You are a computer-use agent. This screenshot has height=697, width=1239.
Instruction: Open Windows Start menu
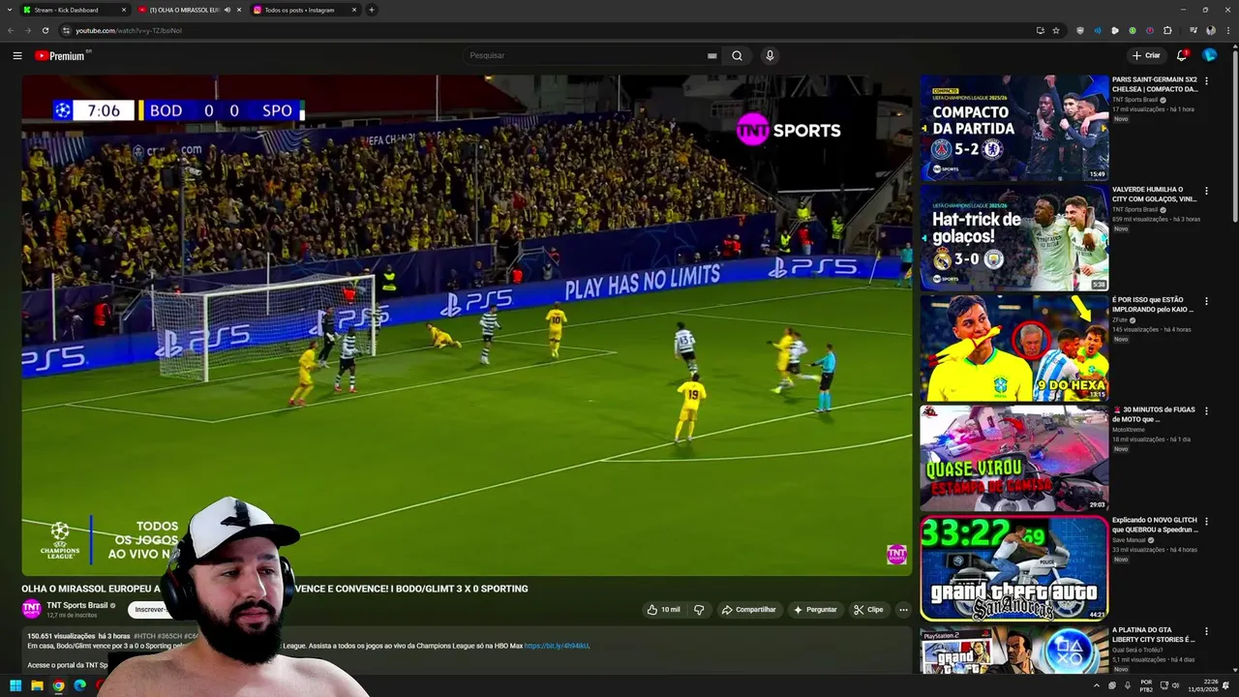pyautogui.click(x=15, y=685)
